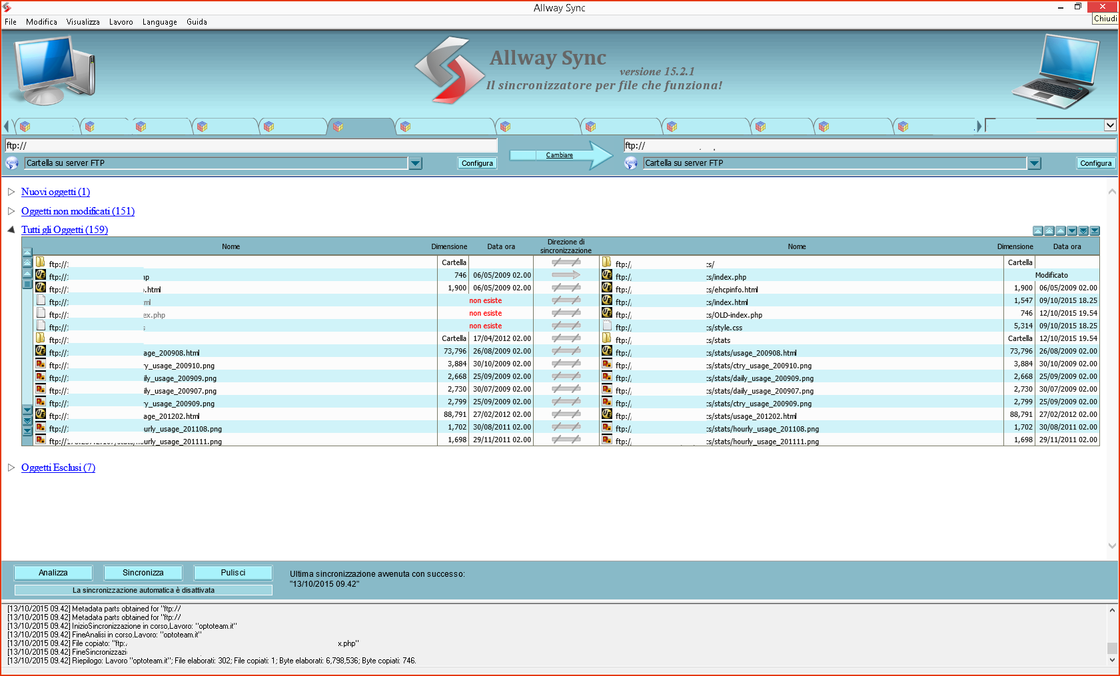Click file icon of left age_200908.html
Viewport: 1120px width, 676px height.
(x=41, y=351)
